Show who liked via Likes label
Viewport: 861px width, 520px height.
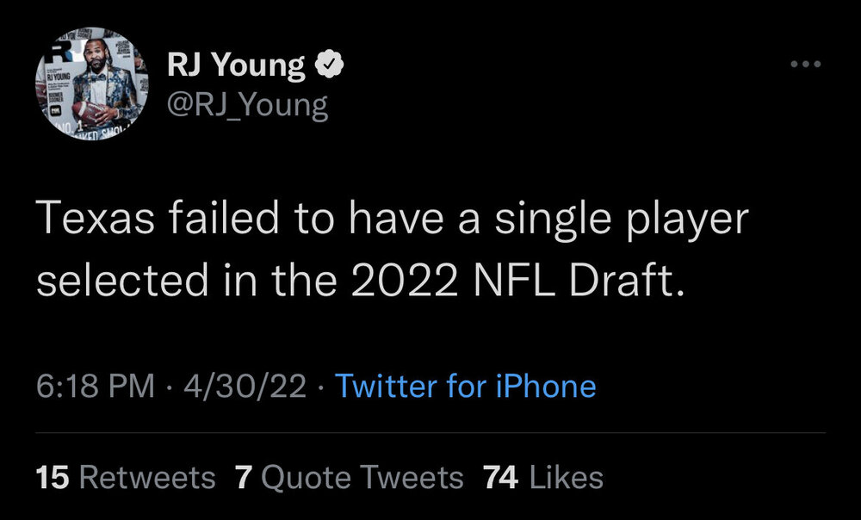point(567,477)
